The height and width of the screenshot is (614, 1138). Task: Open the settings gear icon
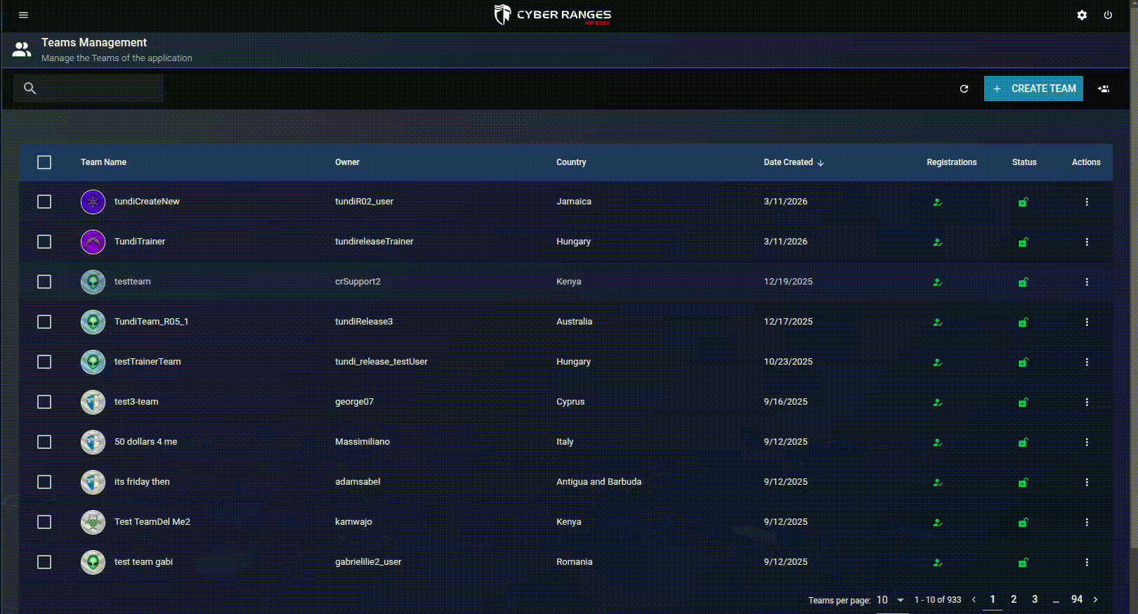click(1082, 15)
